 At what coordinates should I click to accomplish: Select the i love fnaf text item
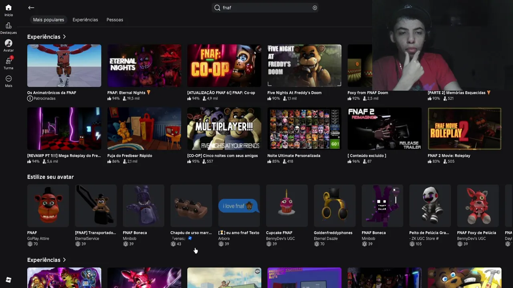click(239, 206)
